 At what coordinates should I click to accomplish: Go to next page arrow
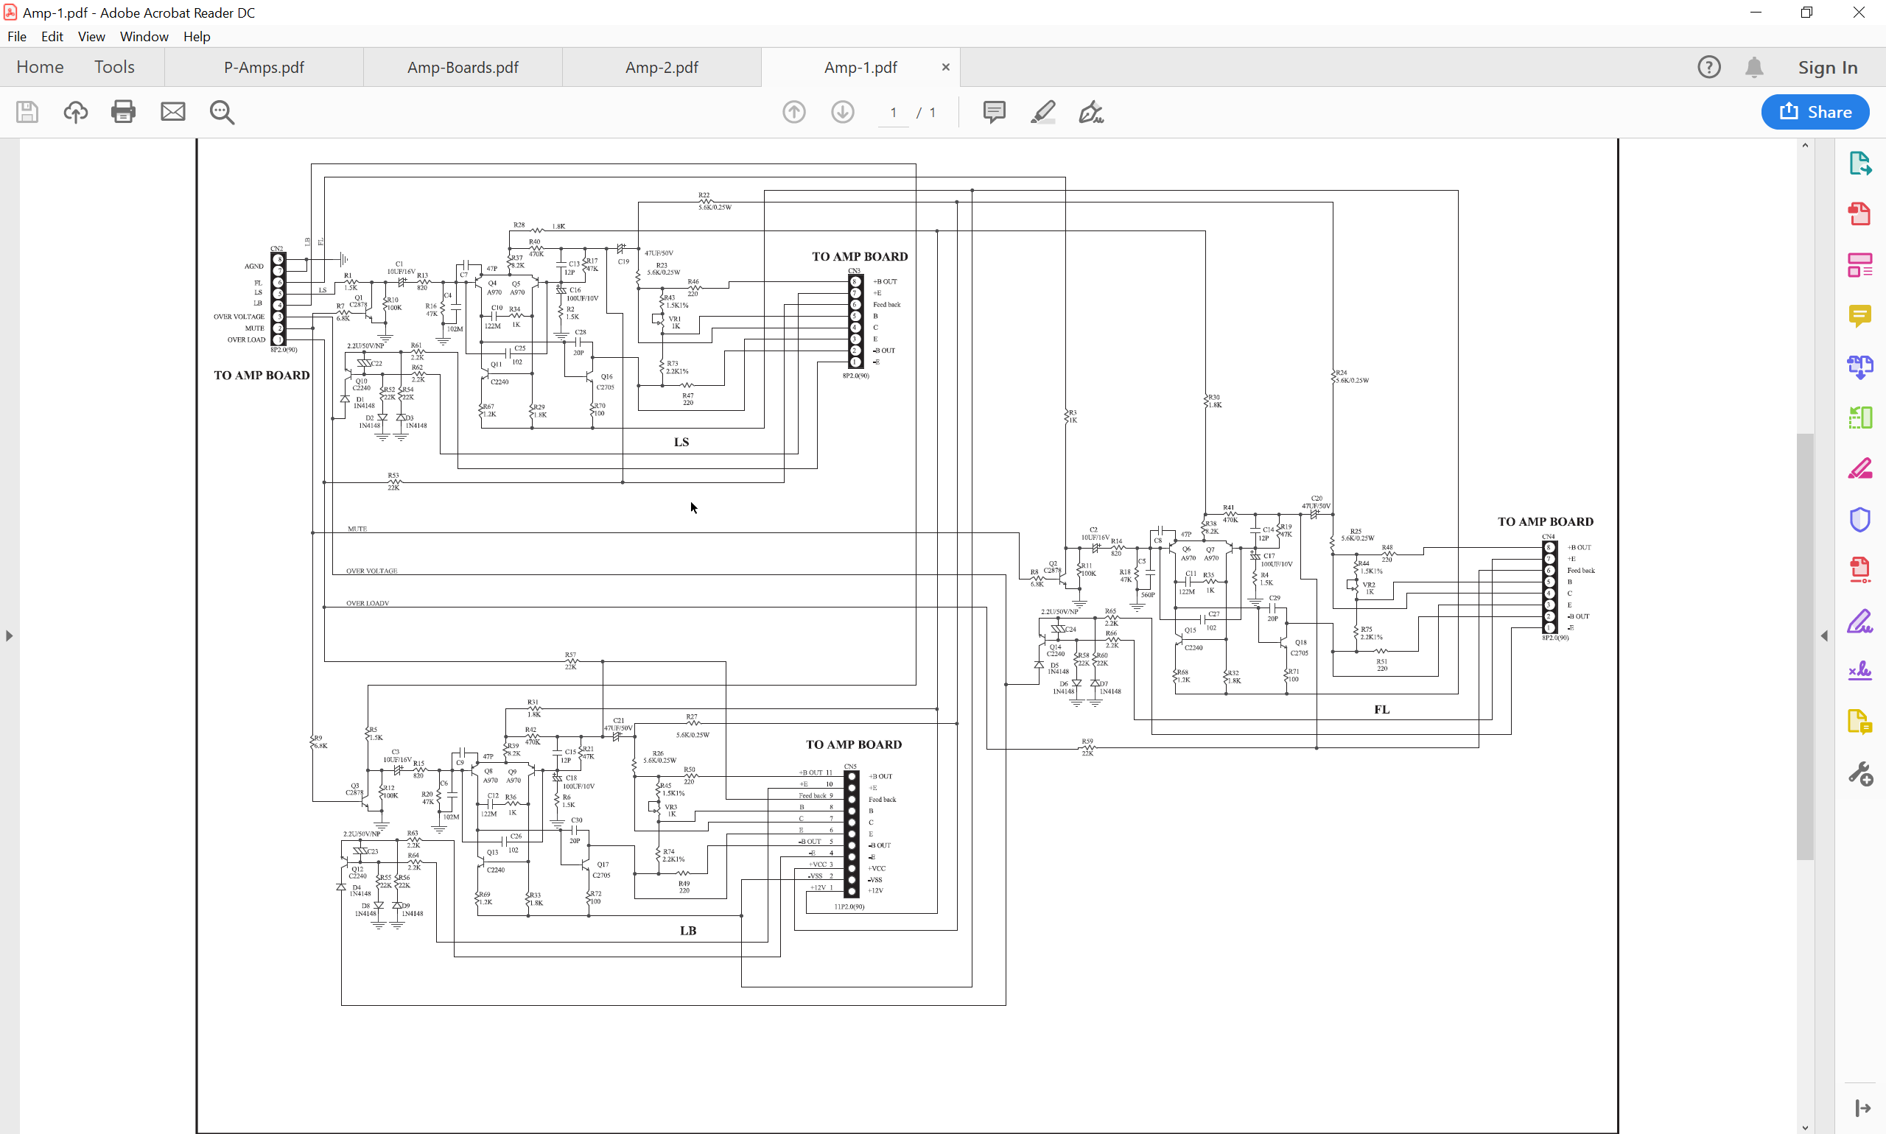(x=843, y=113)
